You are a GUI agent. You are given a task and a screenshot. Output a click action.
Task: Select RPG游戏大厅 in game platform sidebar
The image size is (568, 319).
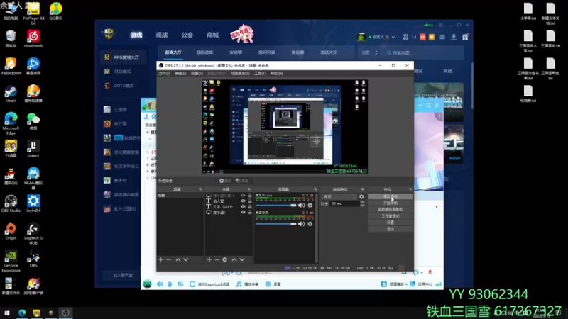coord(123,57)
